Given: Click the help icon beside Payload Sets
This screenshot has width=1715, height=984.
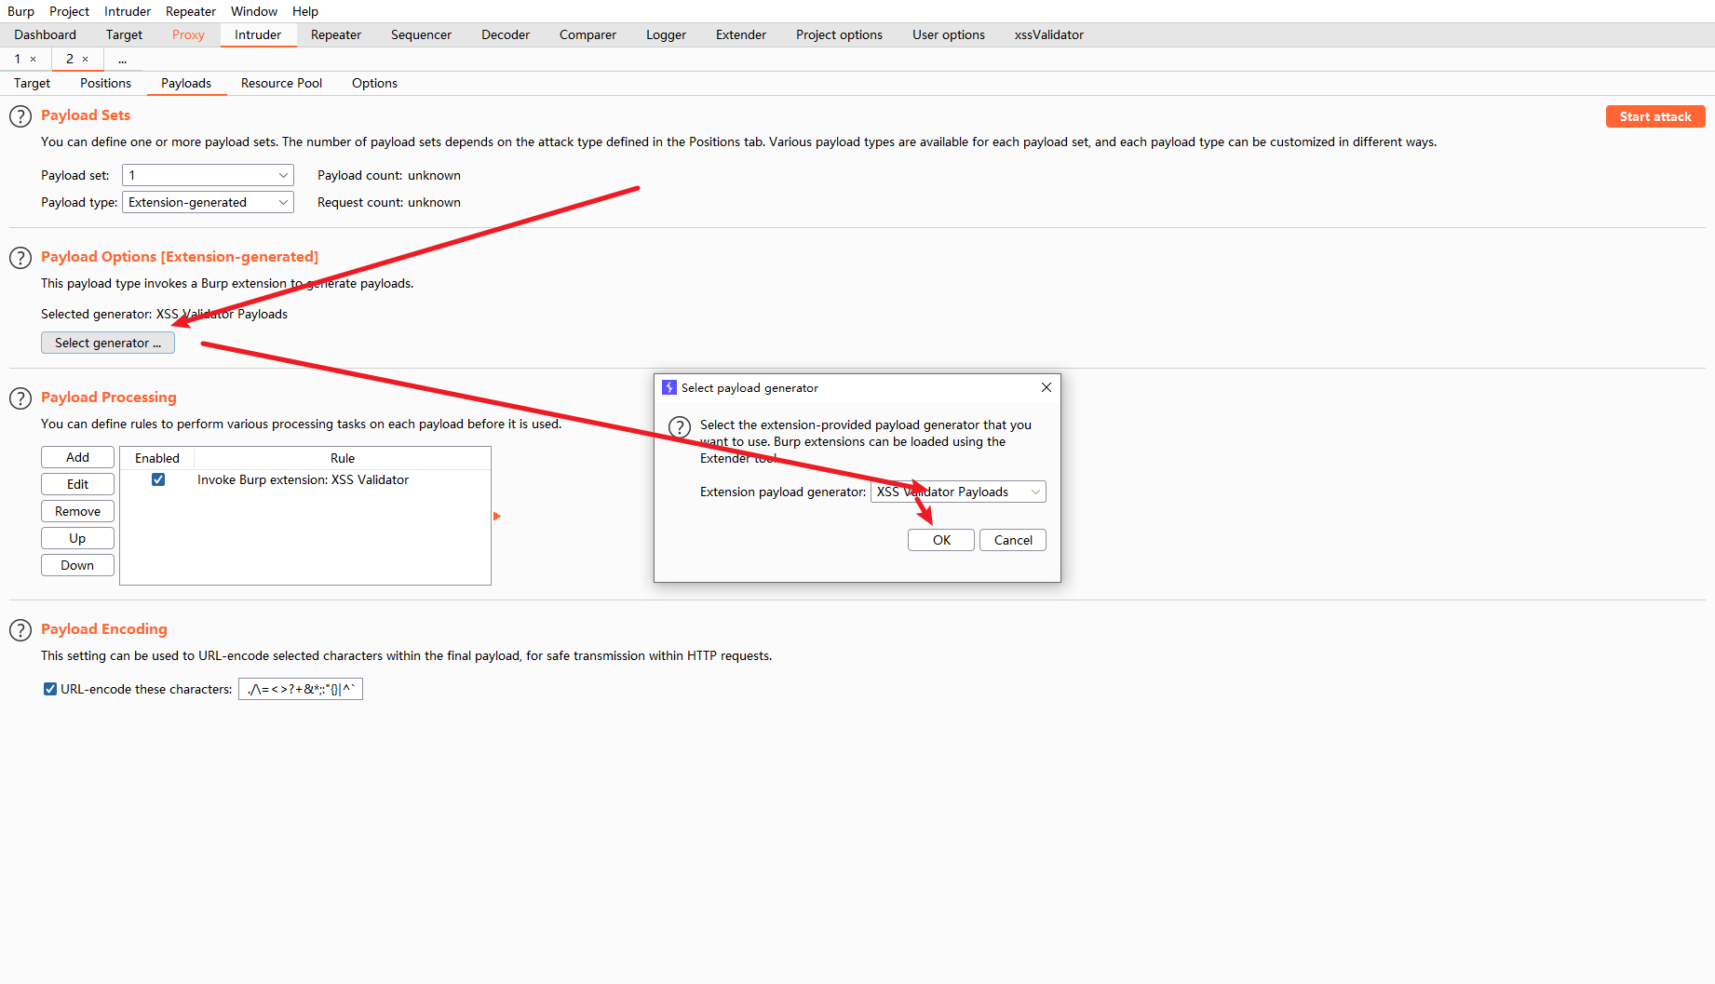Looking at the screenshot, I should tap(20, 115).
